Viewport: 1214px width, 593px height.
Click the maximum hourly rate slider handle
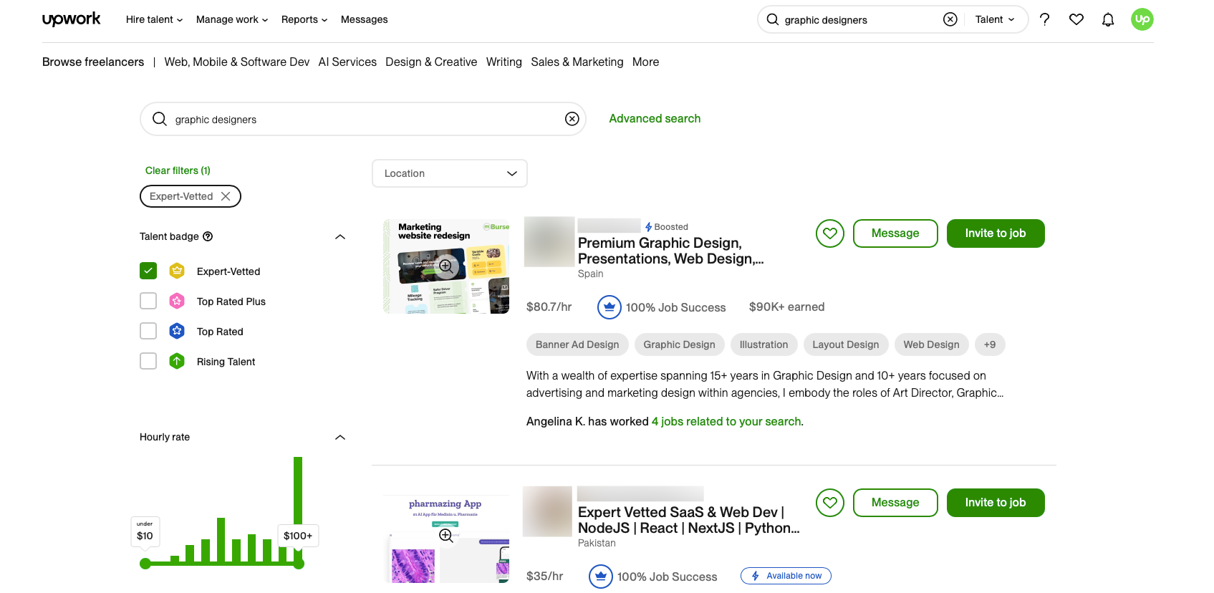[299, 564]
